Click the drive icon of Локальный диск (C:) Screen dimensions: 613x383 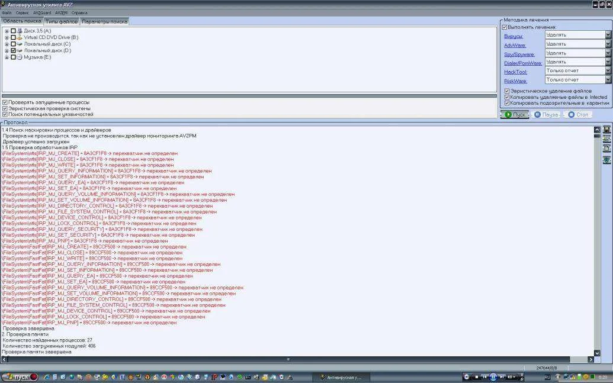pyautogui.click(x=20, y=44)
